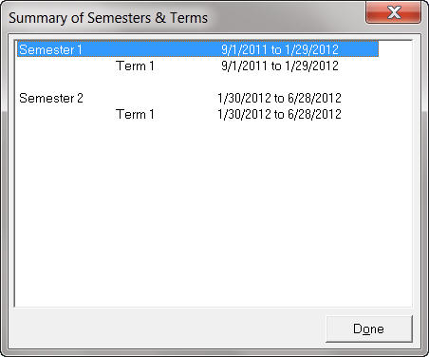Click 6/28/2012 end date of Semester 2's Term 1
This screenshot has width=429, height=357.
pyautogui.click(x=314, y=114)
